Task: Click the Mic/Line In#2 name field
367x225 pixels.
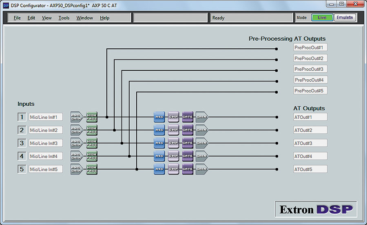Action: [x=46, y=130]
